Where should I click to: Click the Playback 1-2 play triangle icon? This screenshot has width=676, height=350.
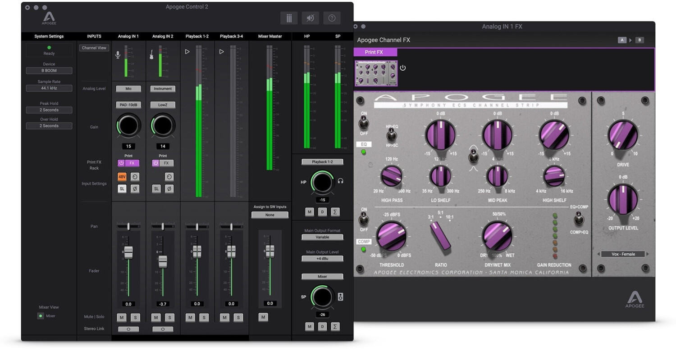pyautogui.click(x=187, y=52)
